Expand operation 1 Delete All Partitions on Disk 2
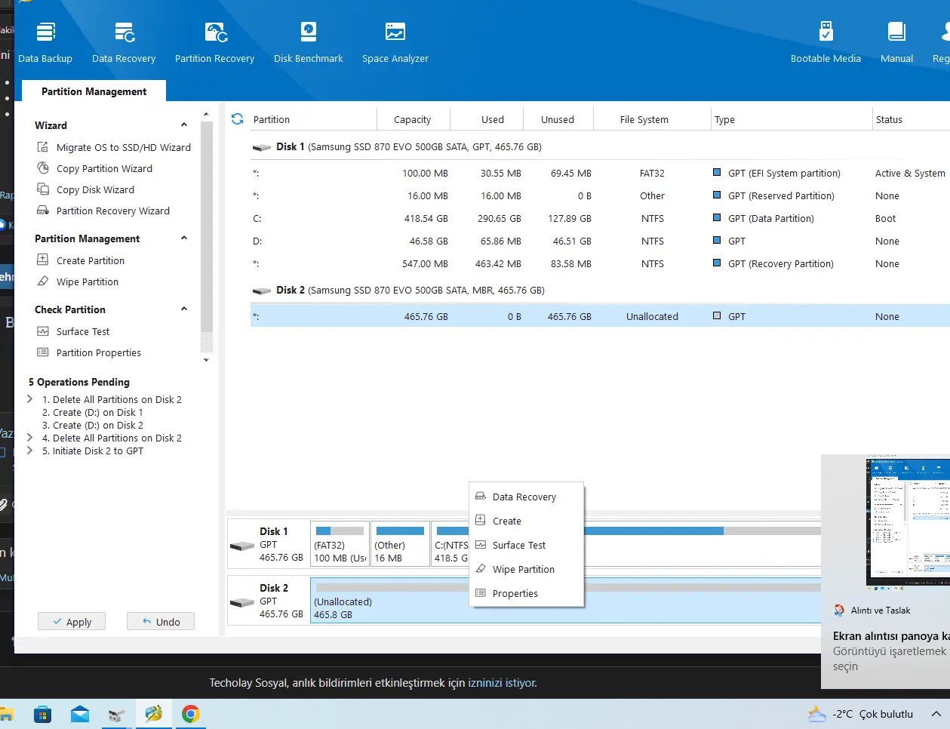Viewport: 950px width, 729px height. (x=29, y=399)
